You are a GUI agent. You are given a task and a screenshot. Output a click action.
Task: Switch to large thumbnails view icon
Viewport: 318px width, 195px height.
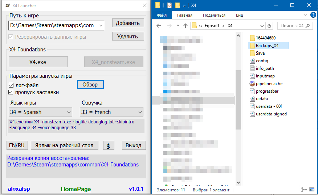311,190
